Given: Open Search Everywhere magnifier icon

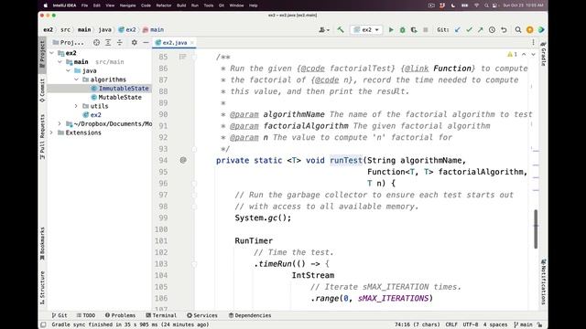Looking at the screenshot, I should (x=518, y=29).
